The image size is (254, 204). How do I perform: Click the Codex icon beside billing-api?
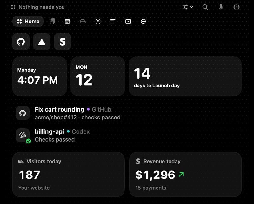23,135
